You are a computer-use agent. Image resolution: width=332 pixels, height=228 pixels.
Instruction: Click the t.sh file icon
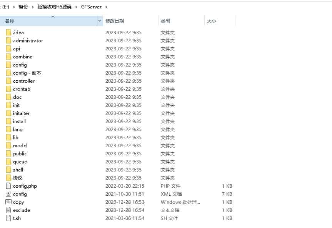pyautogui.click(x=8, y=218)
